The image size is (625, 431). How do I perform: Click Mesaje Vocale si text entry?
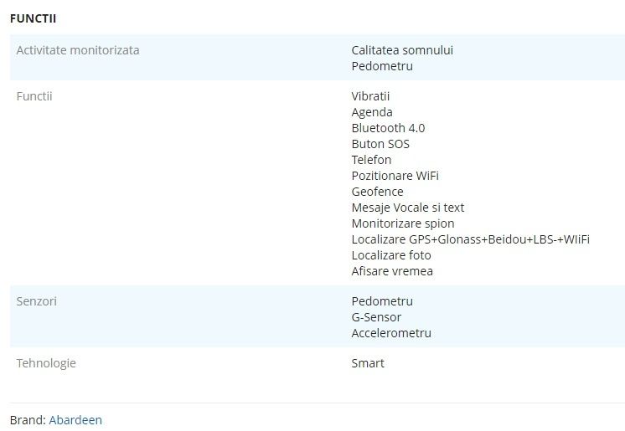tap(408, 208)
